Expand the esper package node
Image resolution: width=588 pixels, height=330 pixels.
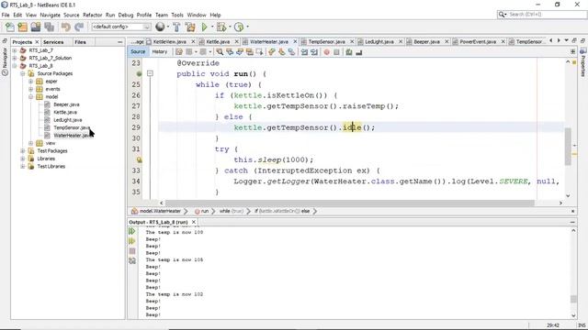[x=30, y=82]
